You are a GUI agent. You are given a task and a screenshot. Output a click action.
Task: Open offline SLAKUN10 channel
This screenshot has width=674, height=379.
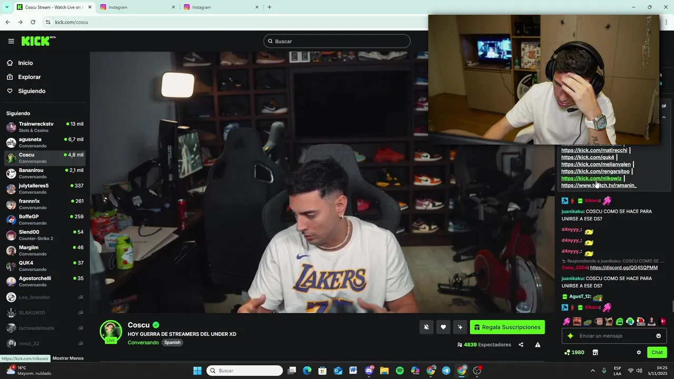point(45,313)
